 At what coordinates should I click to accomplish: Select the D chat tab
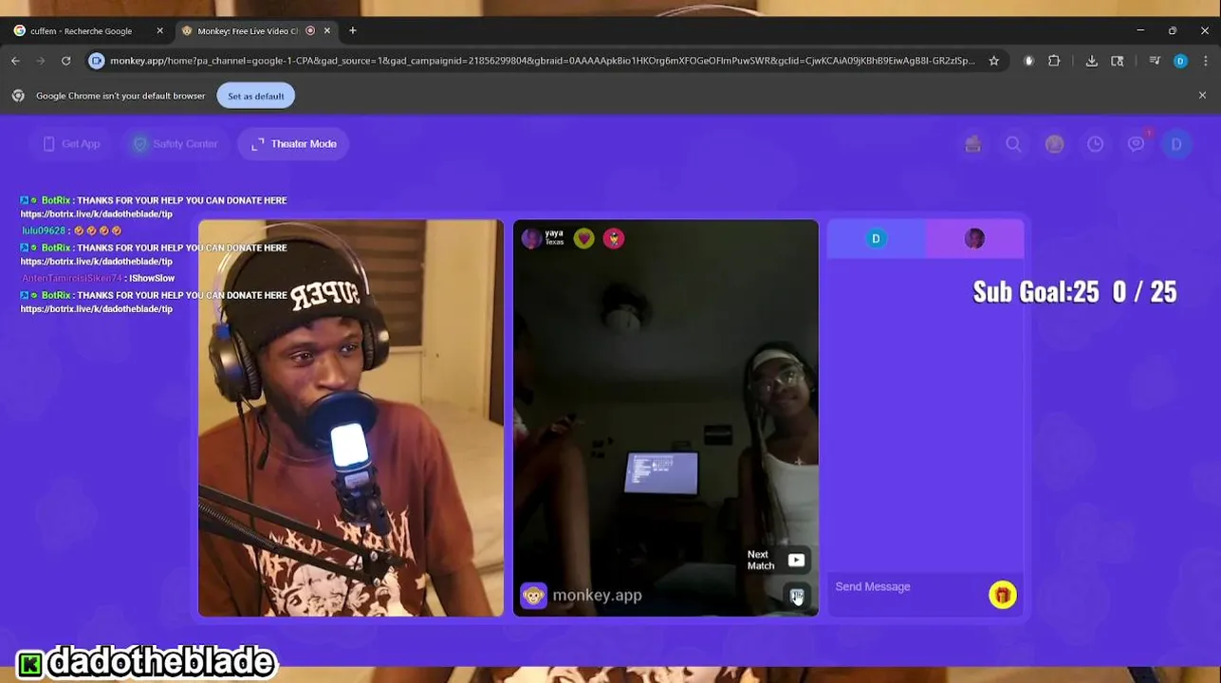coord(876,238)
